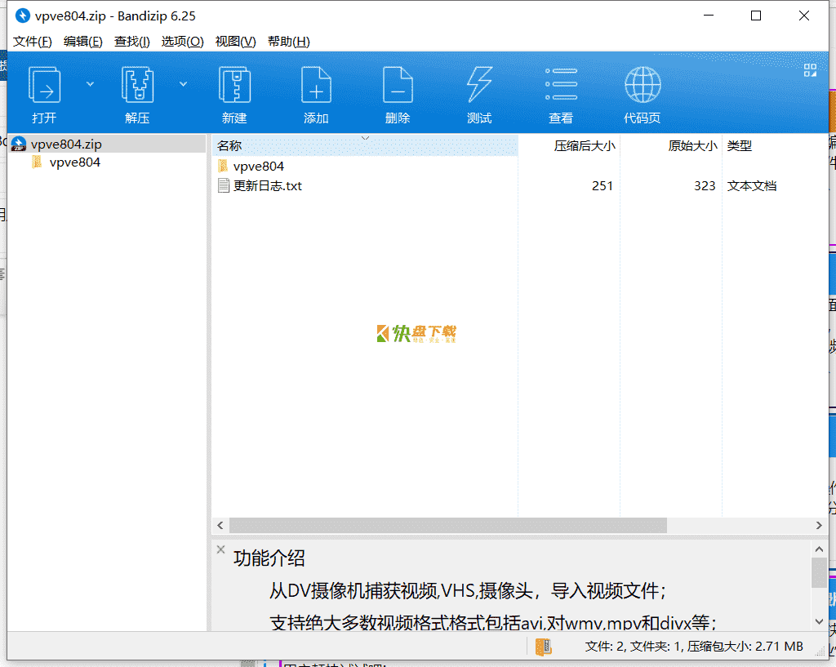Click status text showing 压缩包大小: 2.71 MB
The width and height of the screenshot is (836, 667).
coord(745,647)
